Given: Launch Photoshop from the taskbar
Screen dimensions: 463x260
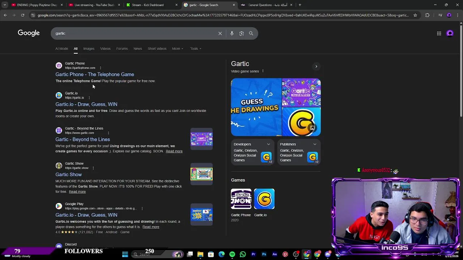Looking at the screenshot, I should click(x=264, y=254).
